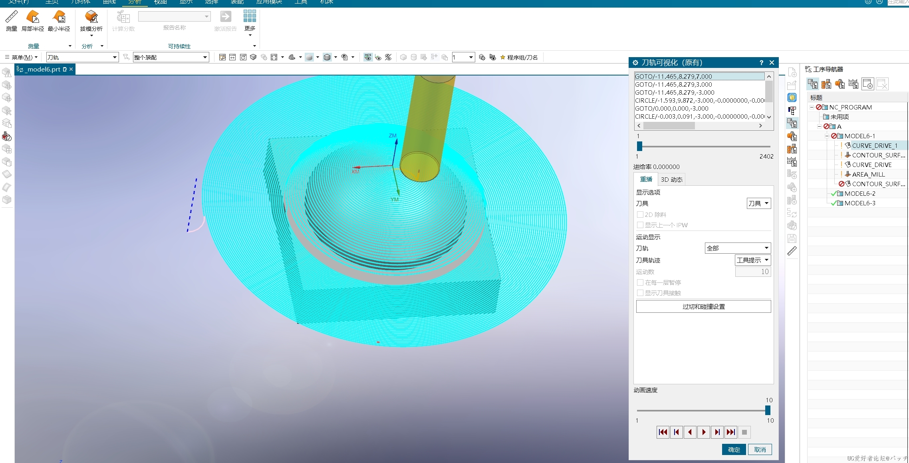Open the 刀轨 selection filter dropdown
The image size is (909, 463).
[x=82, y=57]
